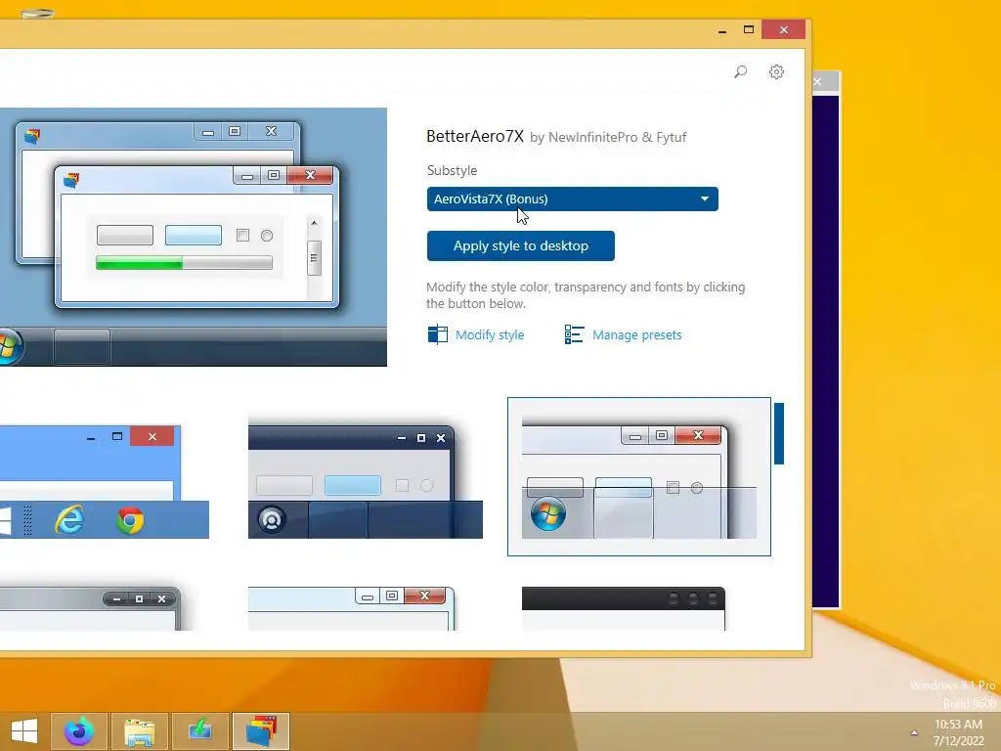
Task: Click the Manage presets list icon
Action: pyautogui.click(x=574, y=334)
